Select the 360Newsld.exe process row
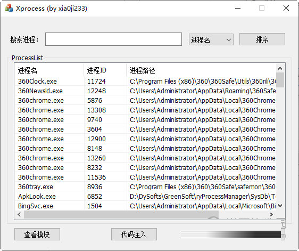299x251 pixels. tap(145, 91)
